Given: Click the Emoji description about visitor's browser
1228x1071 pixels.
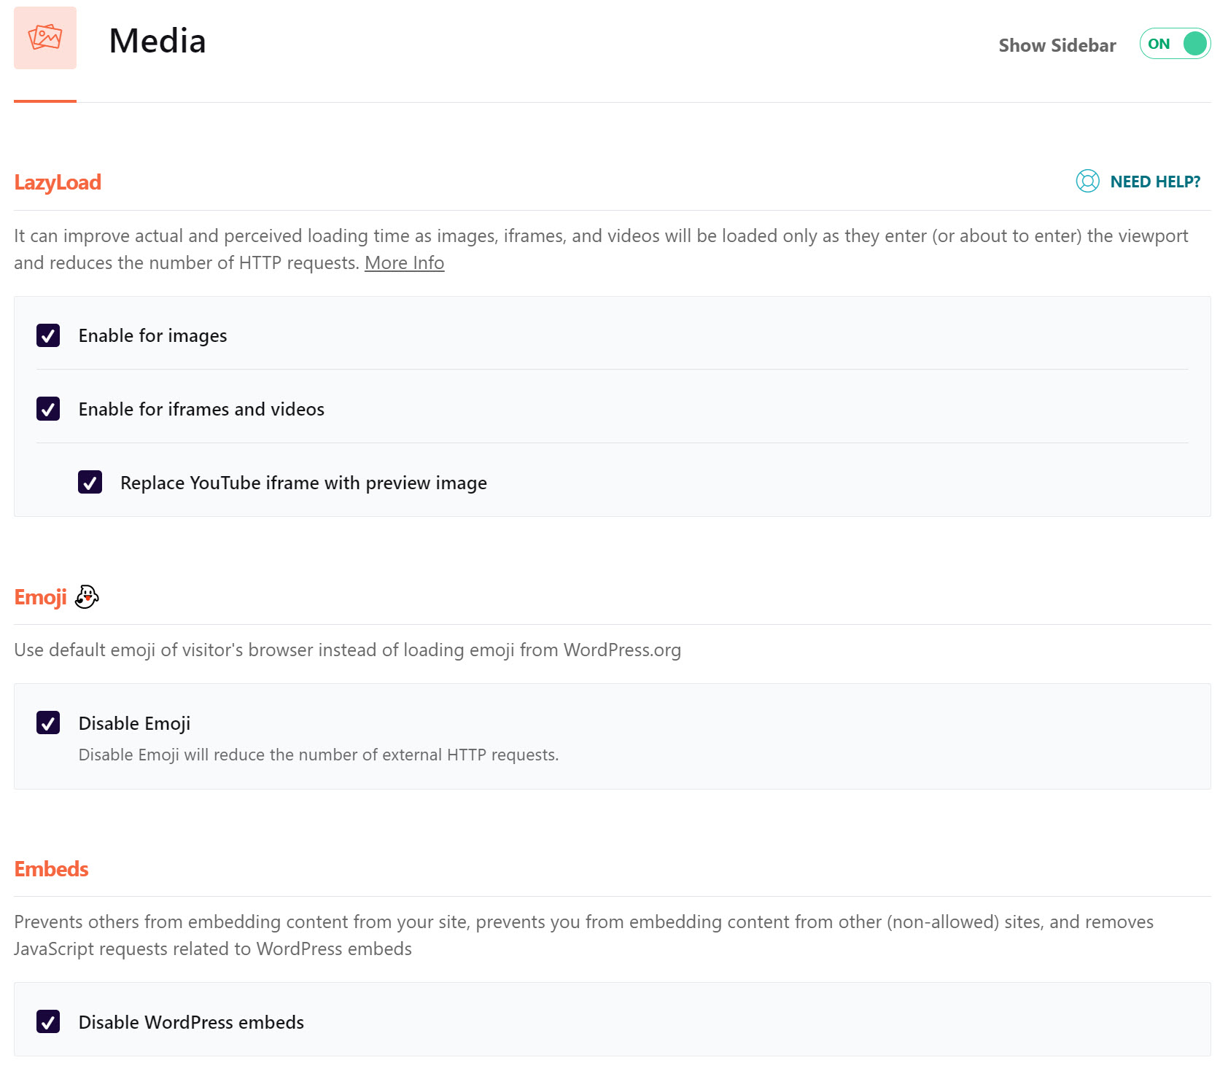Looking at the screenshot, I should tap(347, 650).
